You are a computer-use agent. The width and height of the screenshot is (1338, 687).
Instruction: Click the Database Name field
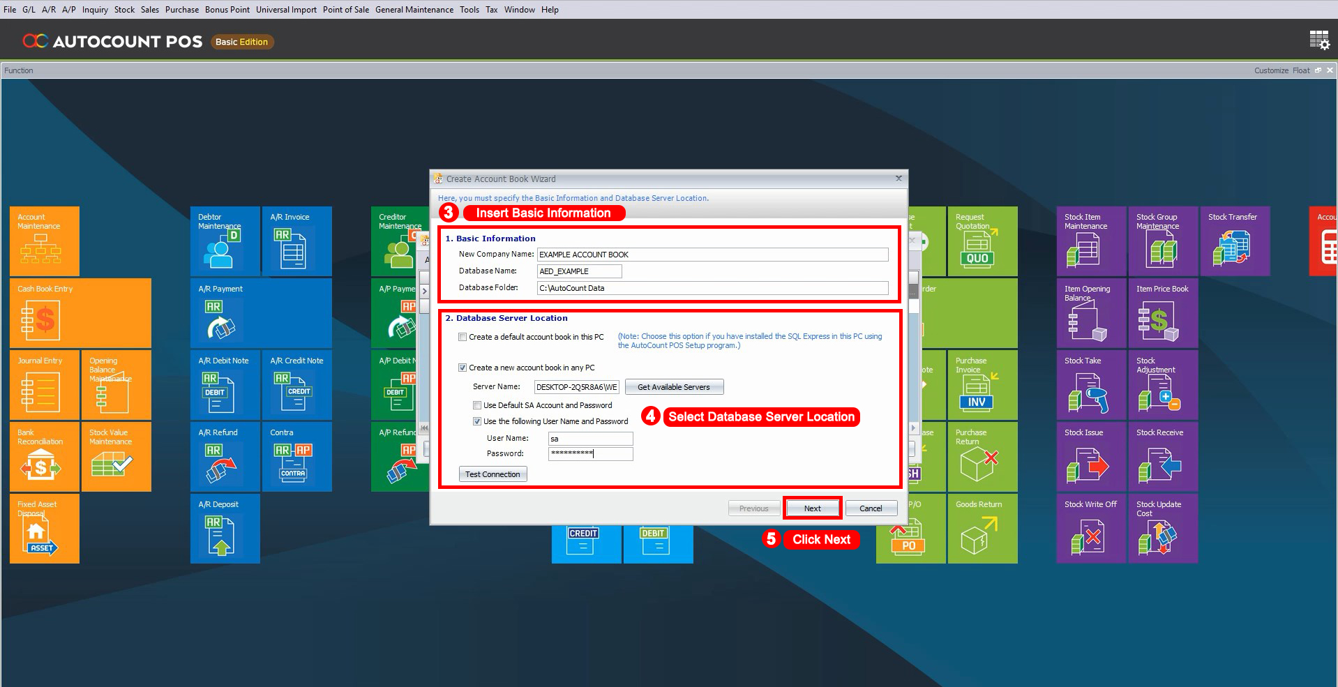(579, 271)
